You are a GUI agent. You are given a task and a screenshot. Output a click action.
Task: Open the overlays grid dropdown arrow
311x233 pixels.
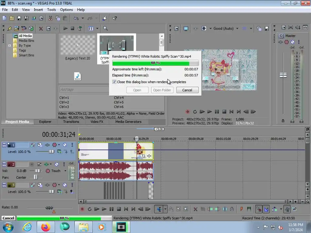pos(251,29)
